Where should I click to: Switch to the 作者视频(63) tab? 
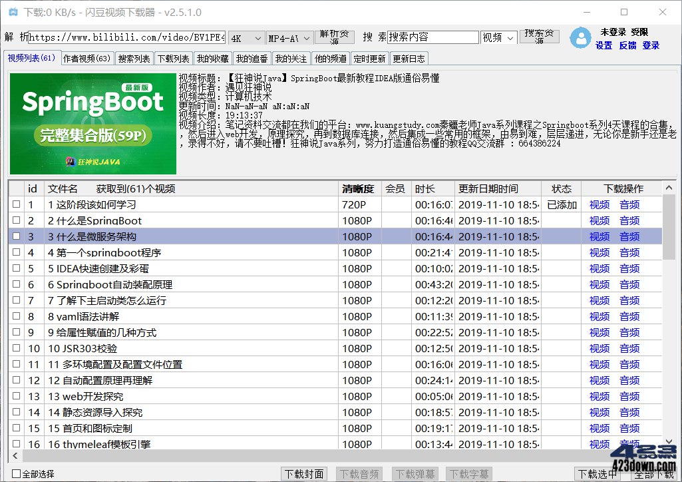point(86,58)
